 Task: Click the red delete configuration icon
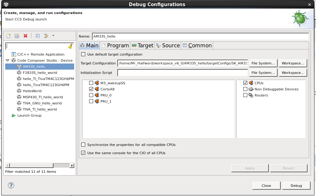25,36
